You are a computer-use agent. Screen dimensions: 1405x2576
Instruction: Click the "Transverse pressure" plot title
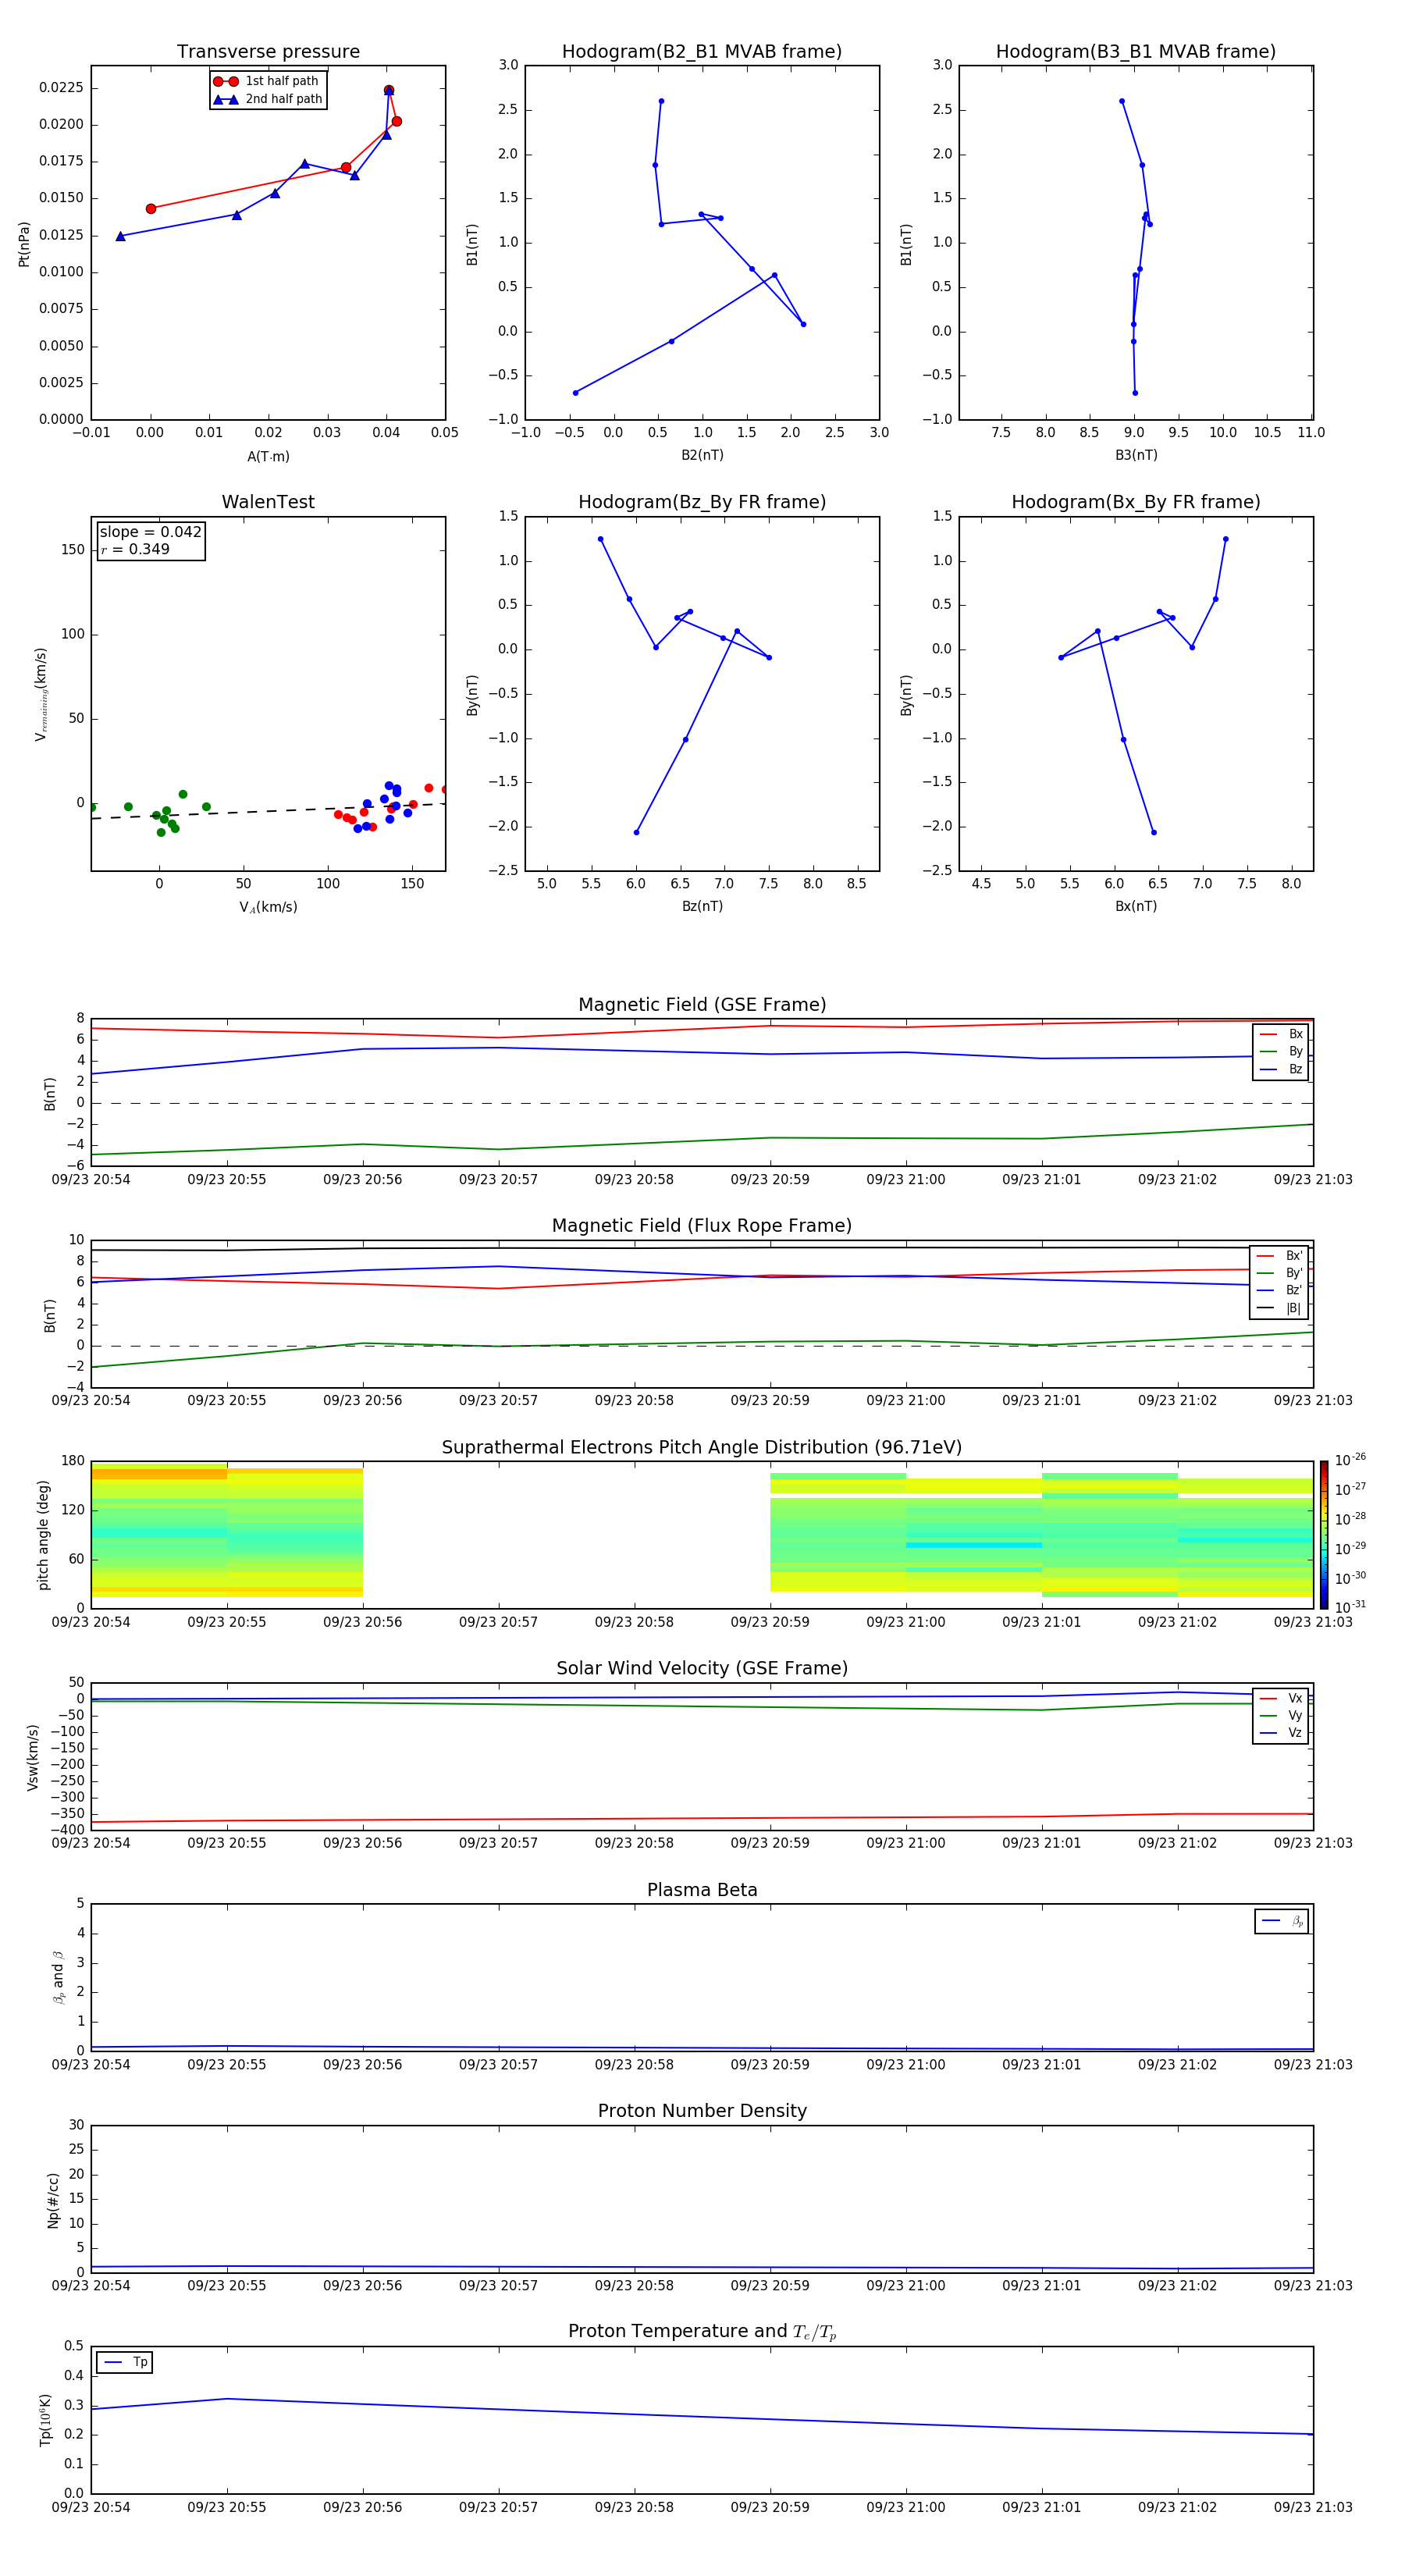pos(268,52)
